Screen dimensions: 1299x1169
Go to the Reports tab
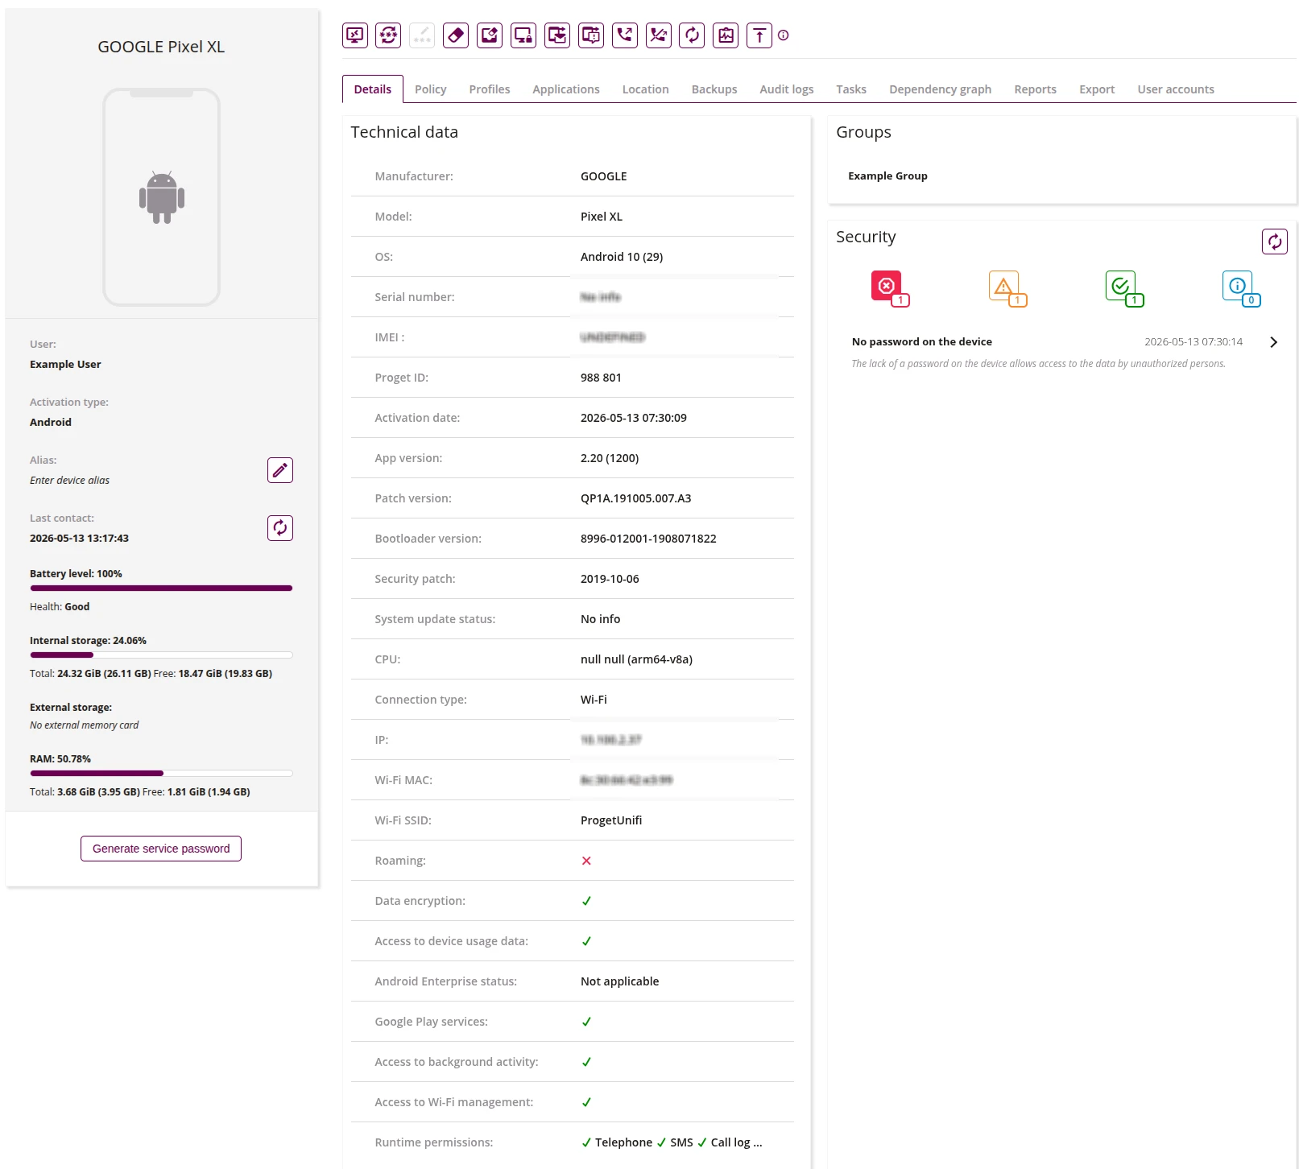(1036, 89)
